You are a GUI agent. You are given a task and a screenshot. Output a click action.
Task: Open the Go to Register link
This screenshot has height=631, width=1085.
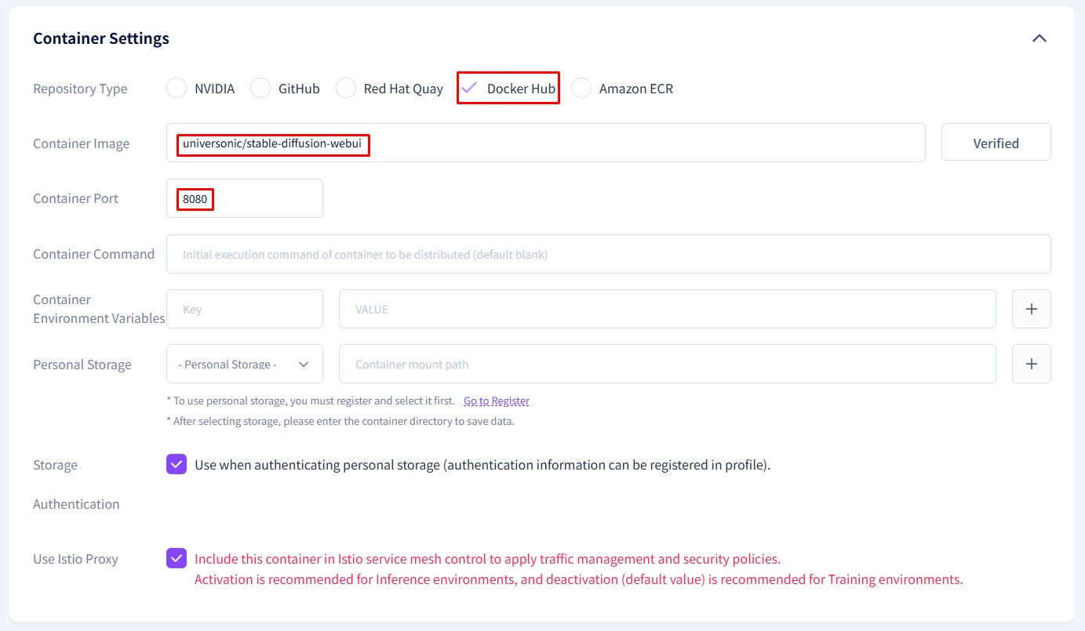pyautogui.click(x=496, y=401)
